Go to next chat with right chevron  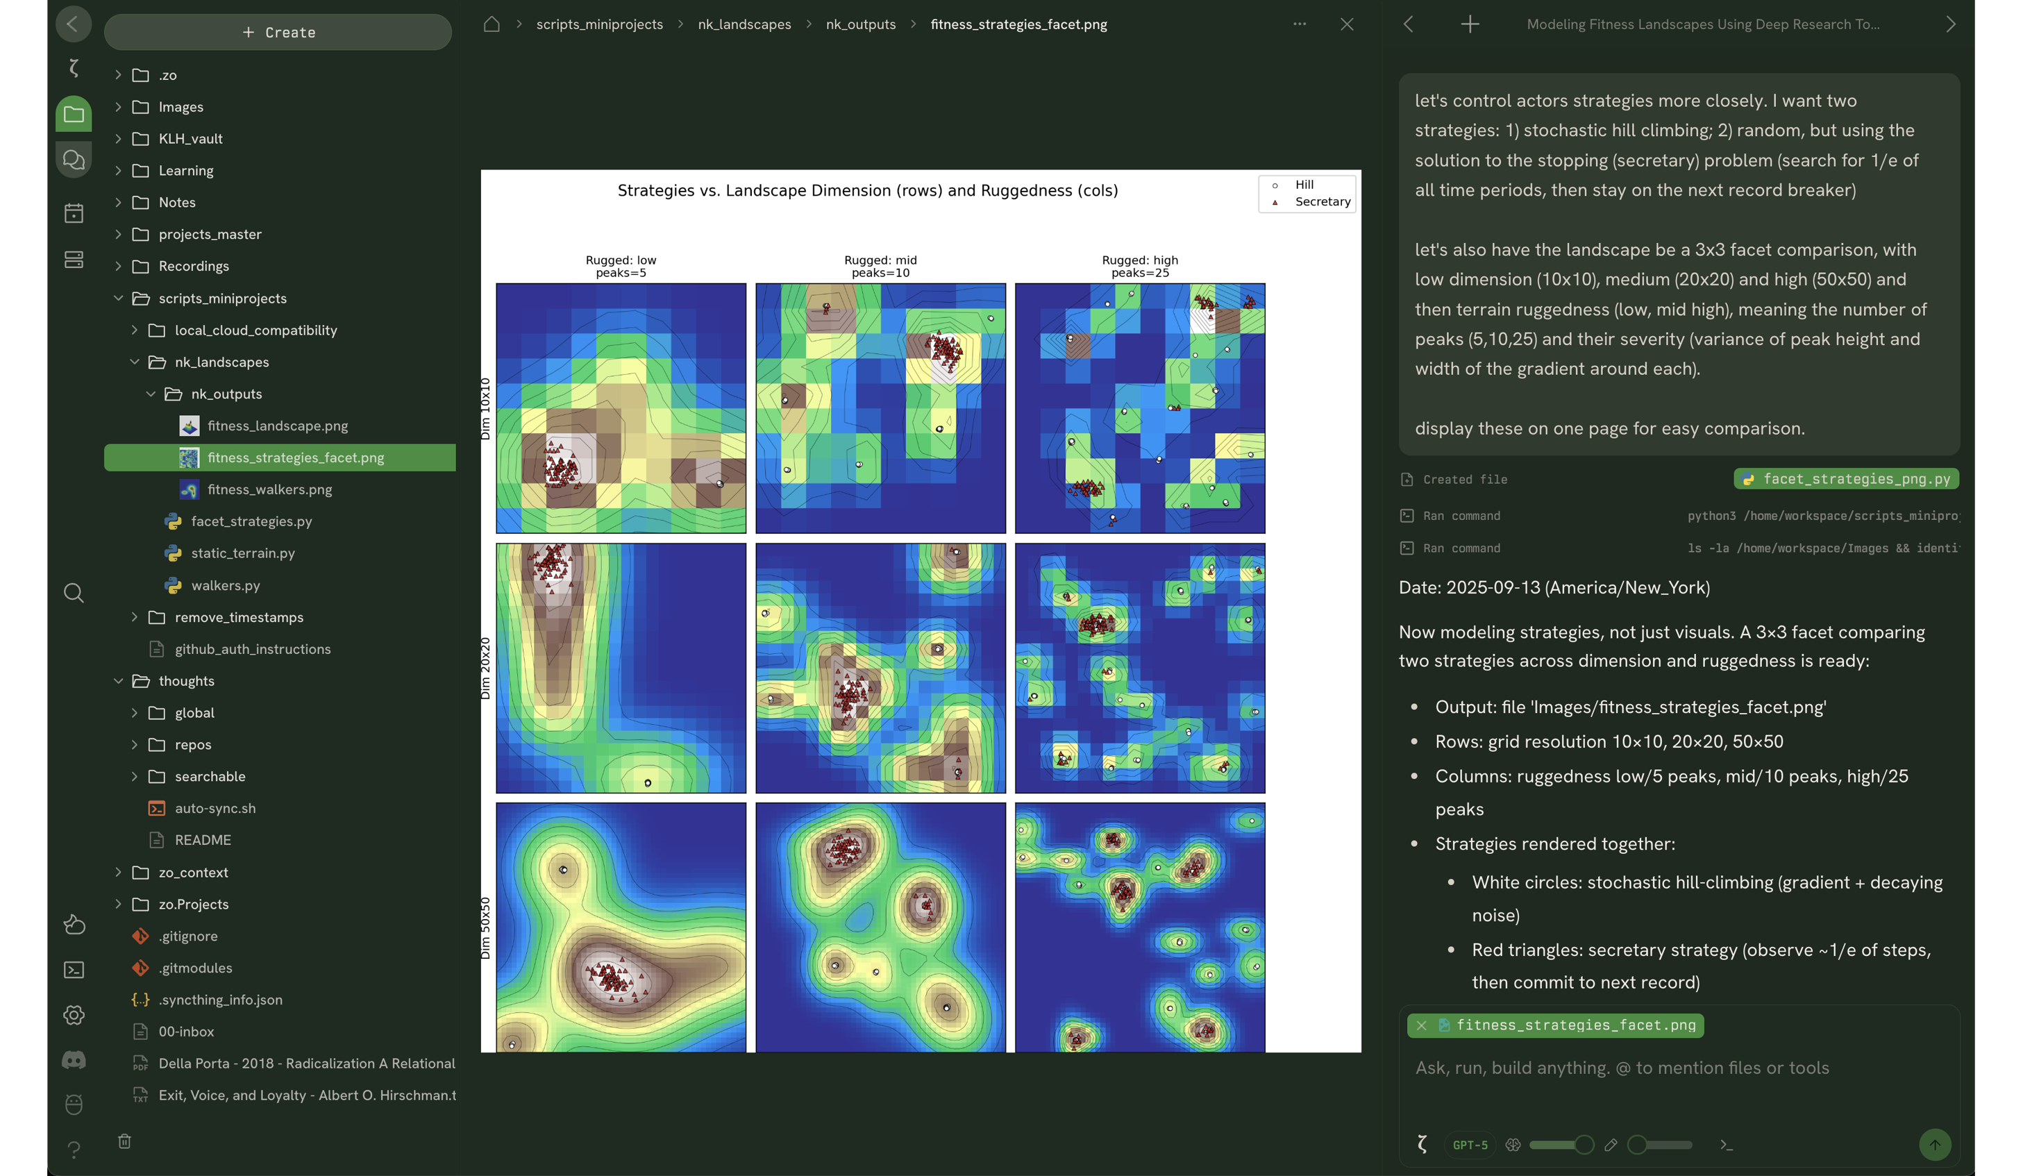click(1951, 24)
